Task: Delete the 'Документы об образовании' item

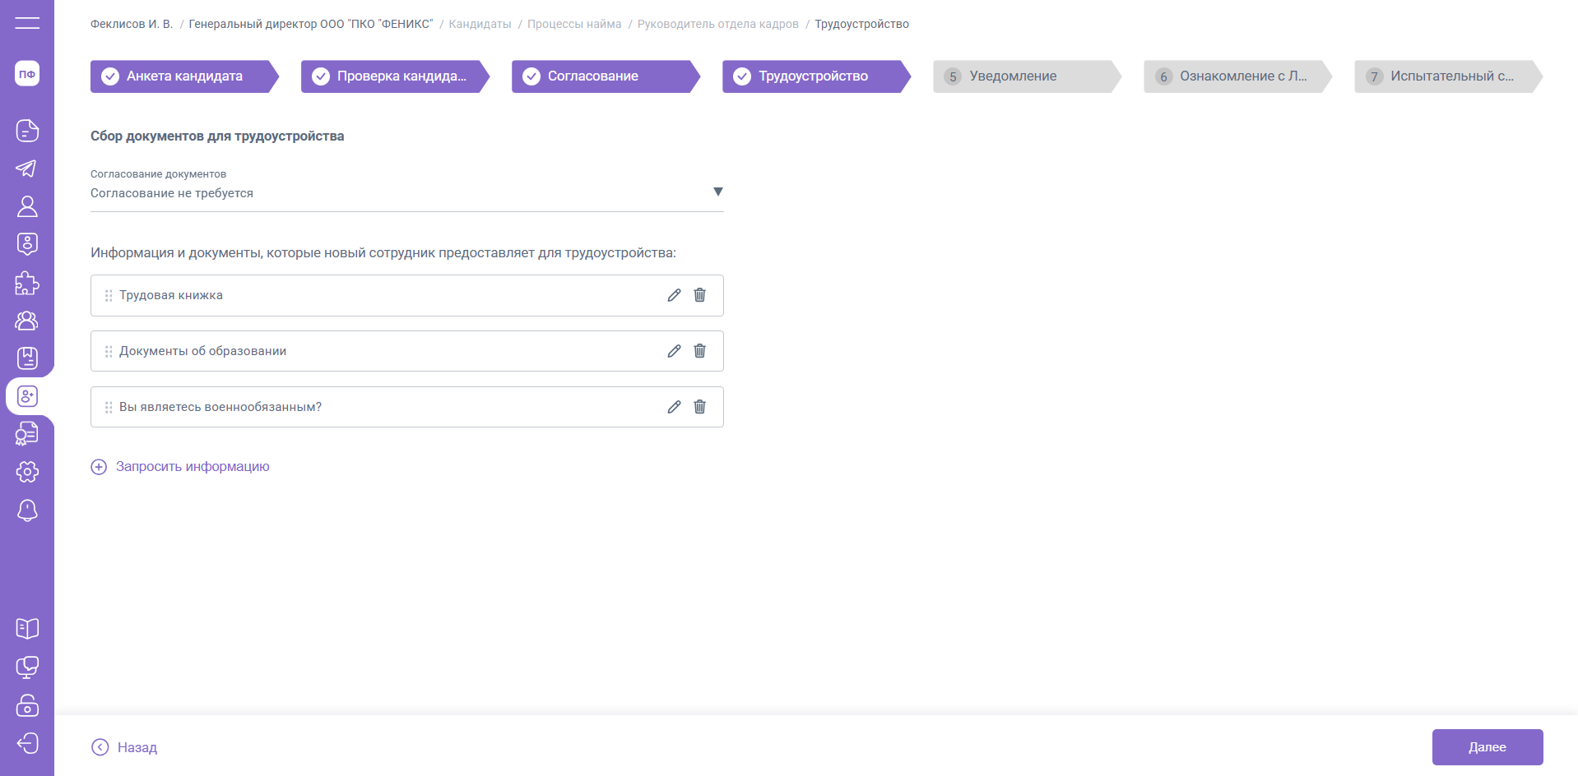Action: click(x=699, y=351)
